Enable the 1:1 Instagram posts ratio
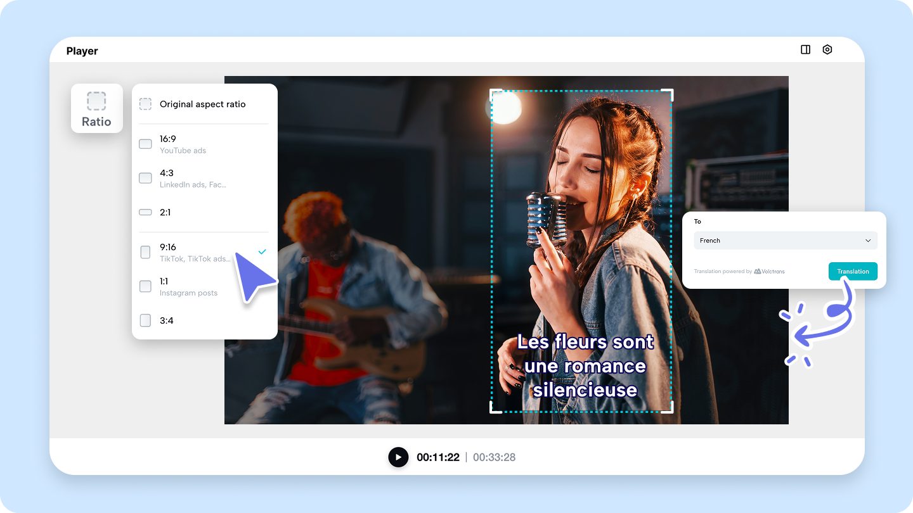 tap(145, 286)
